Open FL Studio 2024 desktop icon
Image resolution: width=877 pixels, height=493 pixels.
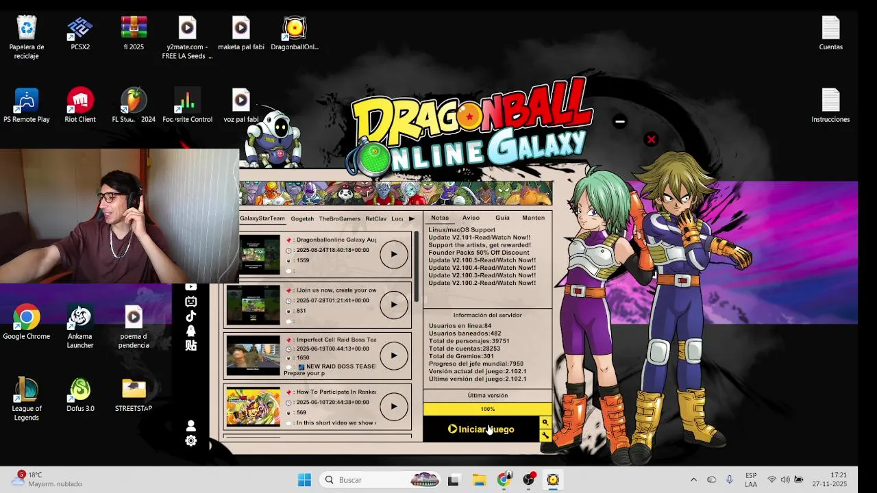134,106
